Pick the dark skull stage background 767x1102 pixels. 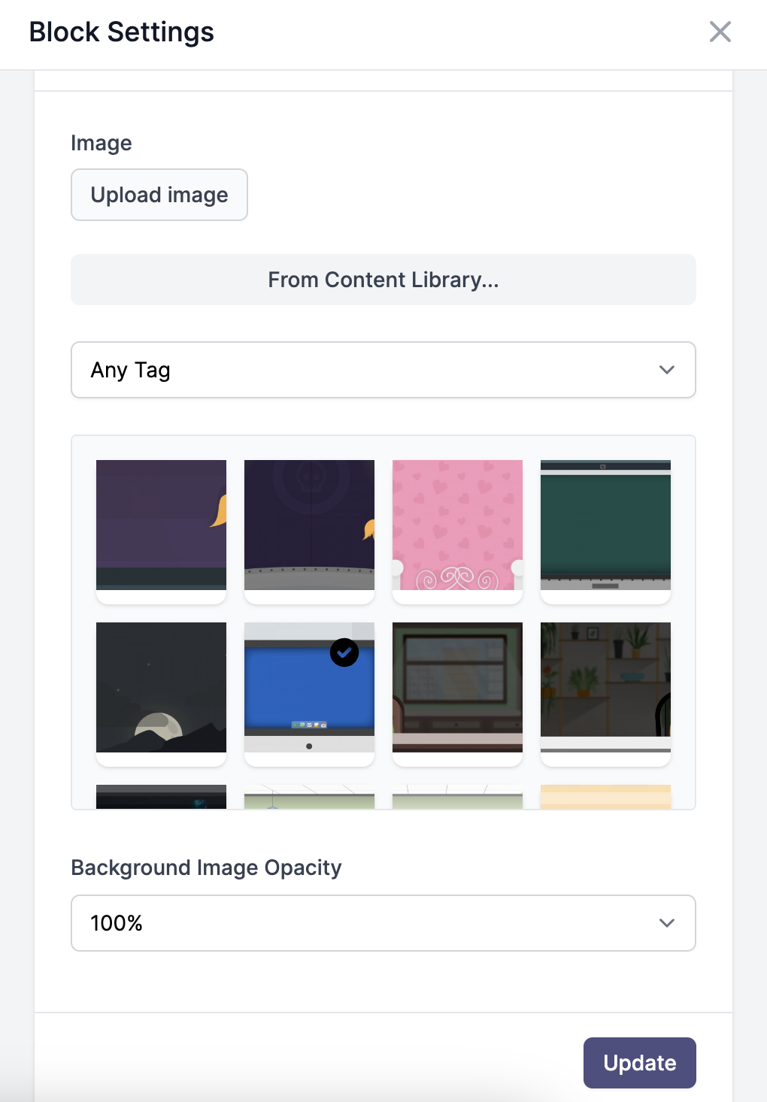click(x=309, y=525)
